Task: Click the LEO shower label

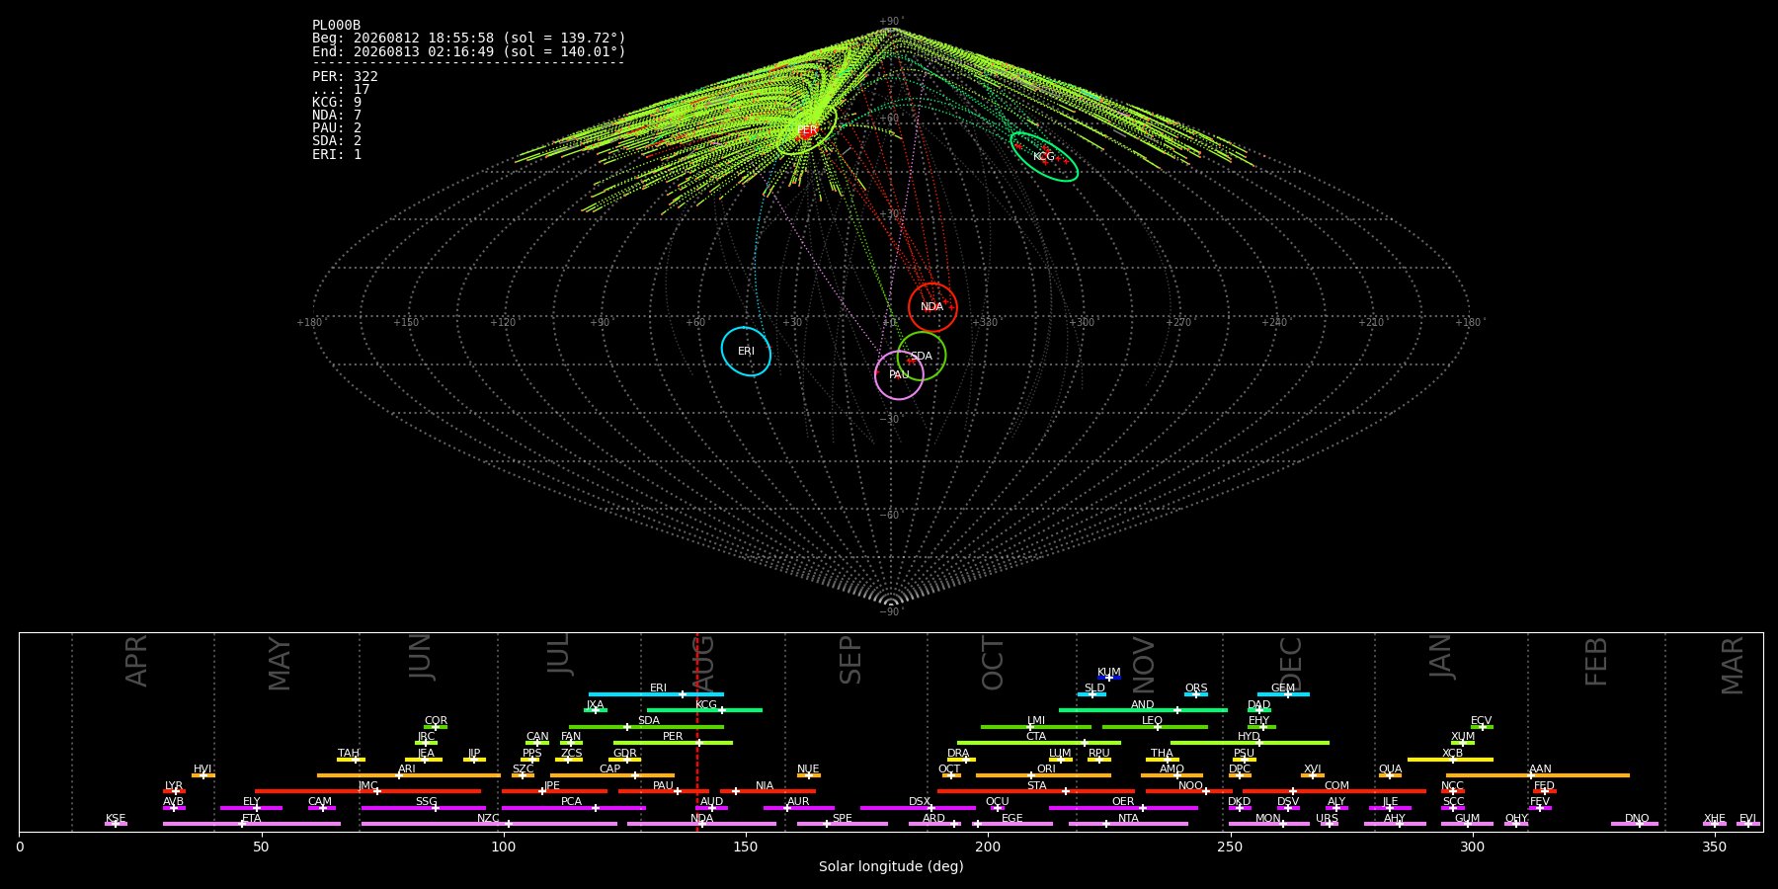Action: tap(1153, 721)
